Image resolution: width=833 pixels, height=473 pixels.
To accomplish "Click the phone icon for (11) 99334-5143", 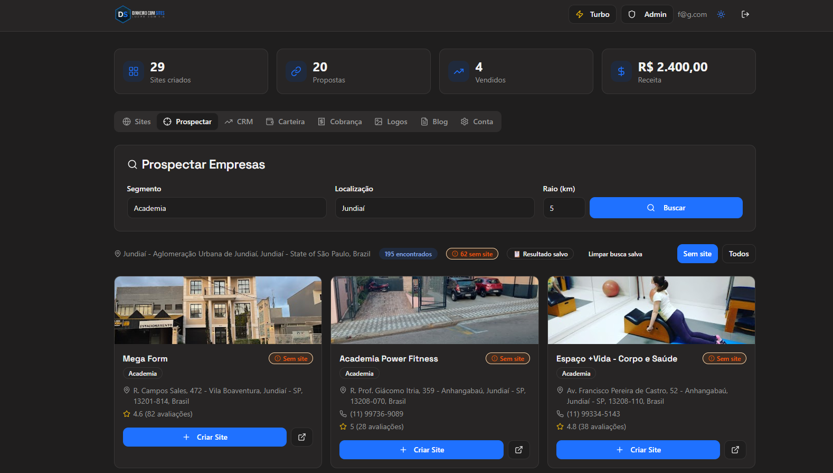I will [560, 414].
